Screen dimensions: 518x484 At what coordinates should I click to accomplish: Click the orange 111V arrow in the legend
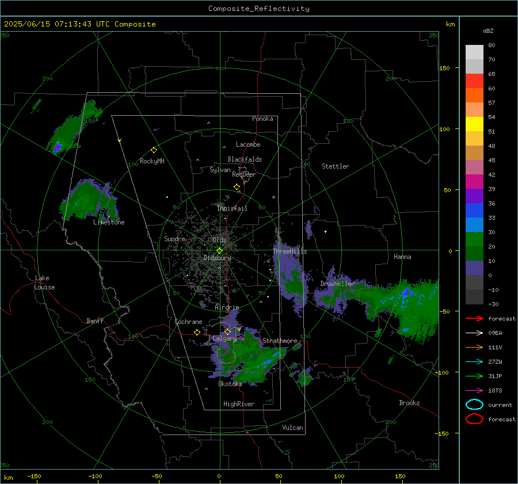click(x=474, y=347)
